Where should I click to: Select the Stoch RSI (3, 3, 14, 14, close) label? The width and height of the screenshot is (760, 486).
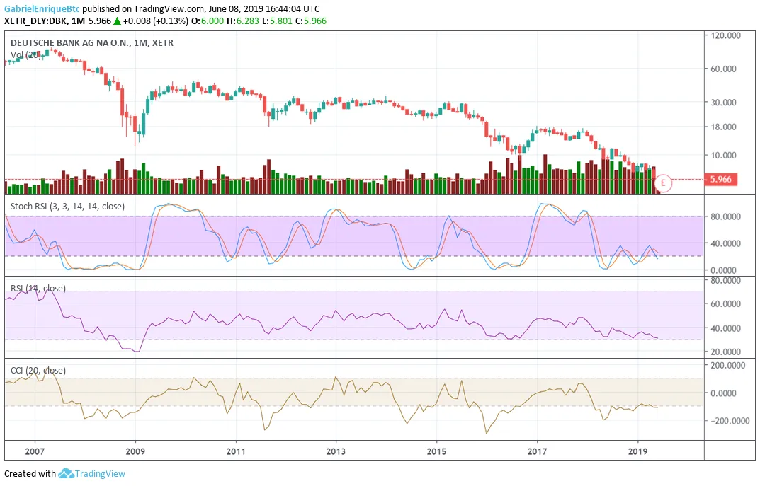(67, 206)
